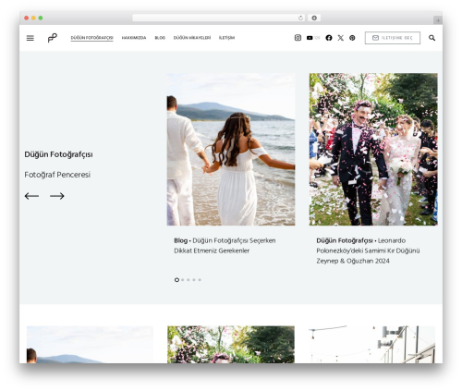Image resolution: width=462 pixels, height=391 pixels.
Task: Click the browser new tab plus button
Action: coord(438,20)
